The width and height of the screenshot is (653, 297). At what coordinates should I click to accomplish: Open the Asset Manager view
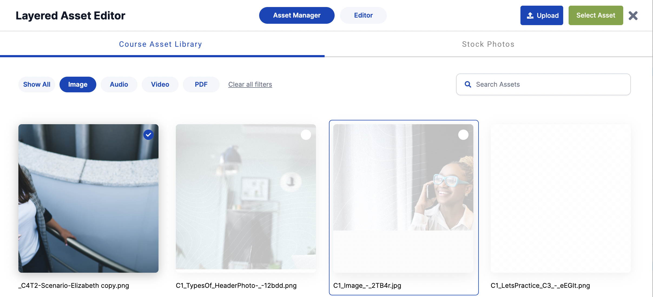pos(297,15)
